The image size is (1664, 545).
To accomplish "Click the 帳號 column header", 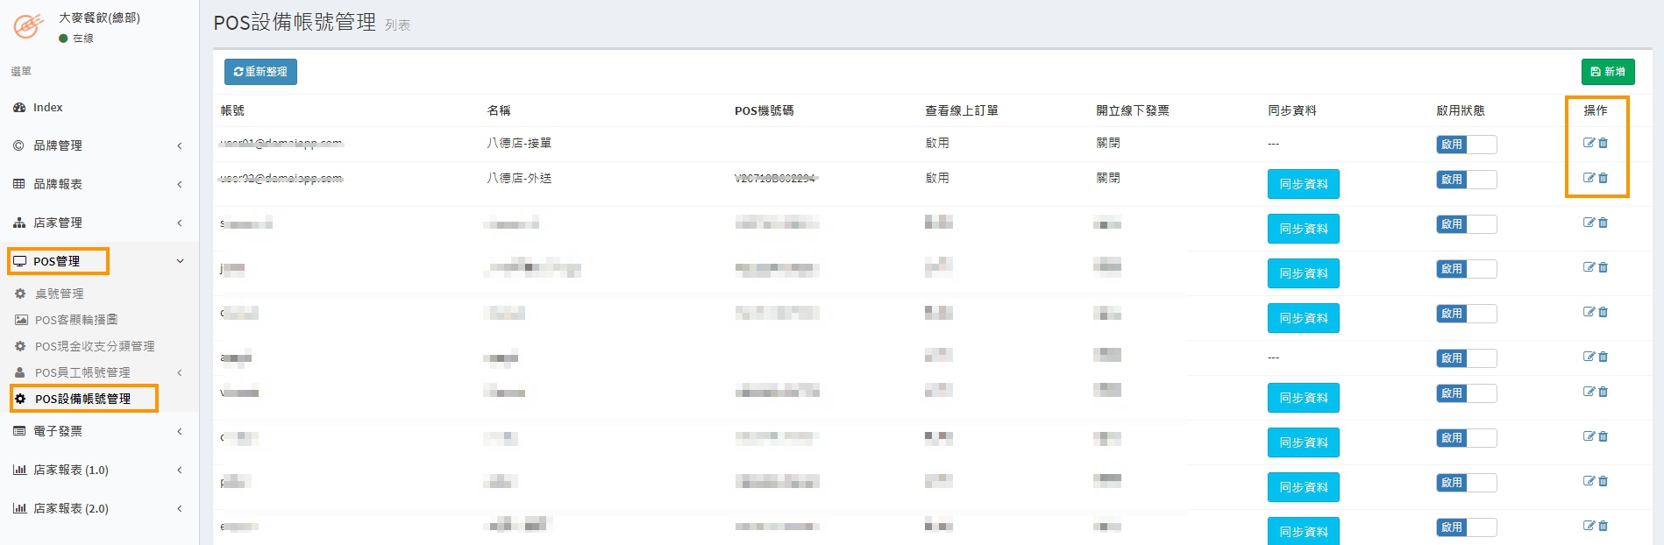I will click(x=232, y=110).
